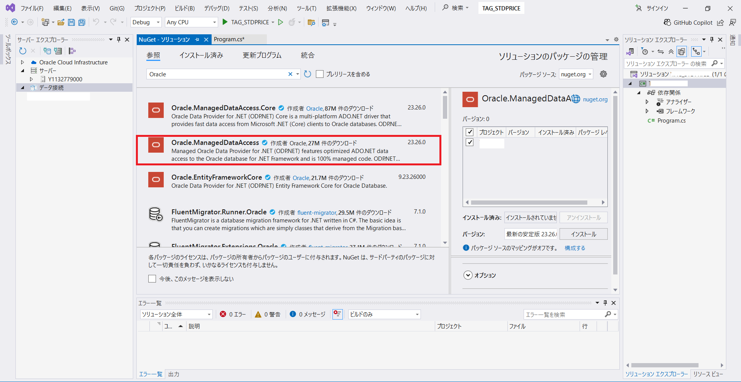
Task: Click the Install button
Action: click(583, 234)
